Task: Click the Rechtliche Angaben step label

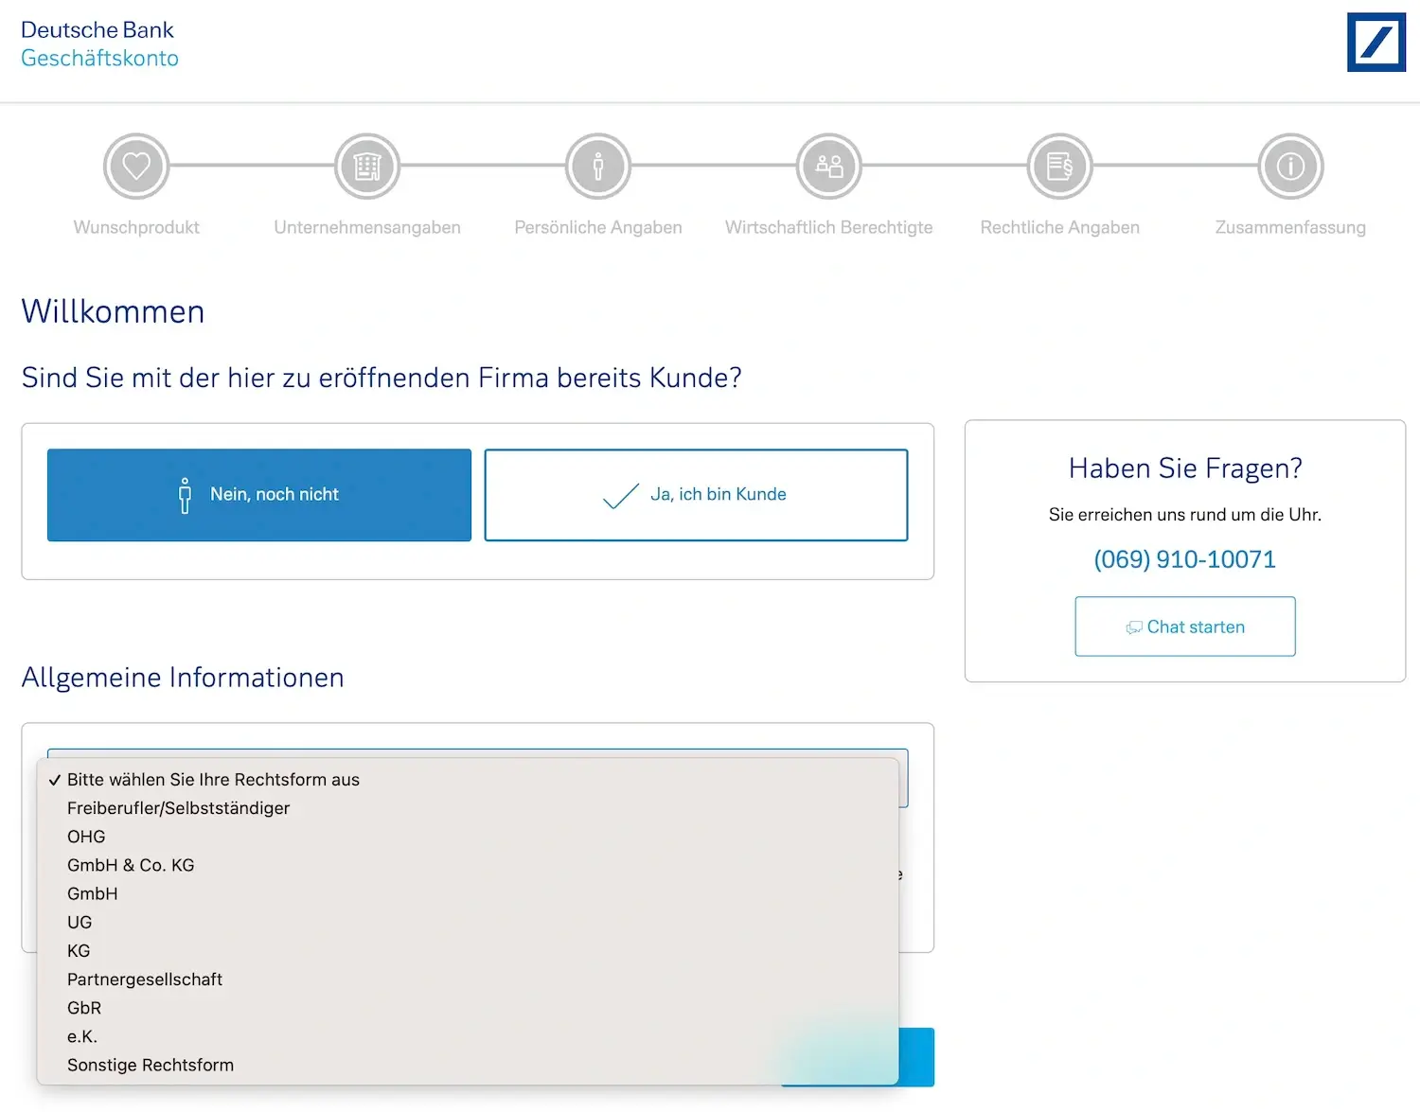Action: click(1060, 227)
